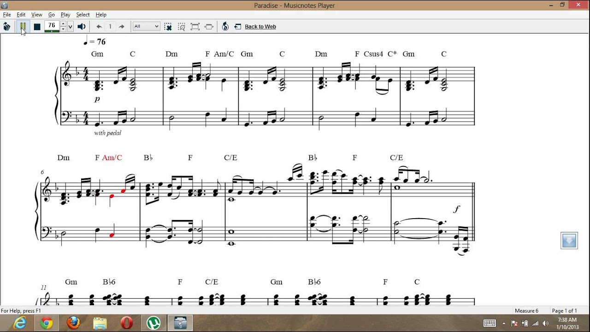The image size is (590, 332).
Task: Show hidden tray icons arrow
Action: tap(504, 323)
